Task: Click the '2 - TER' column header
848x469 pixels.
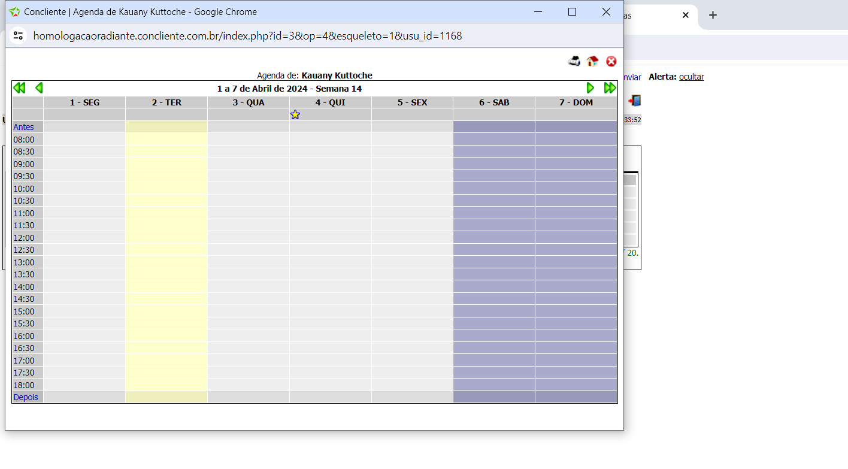Action: pos(166,102)
